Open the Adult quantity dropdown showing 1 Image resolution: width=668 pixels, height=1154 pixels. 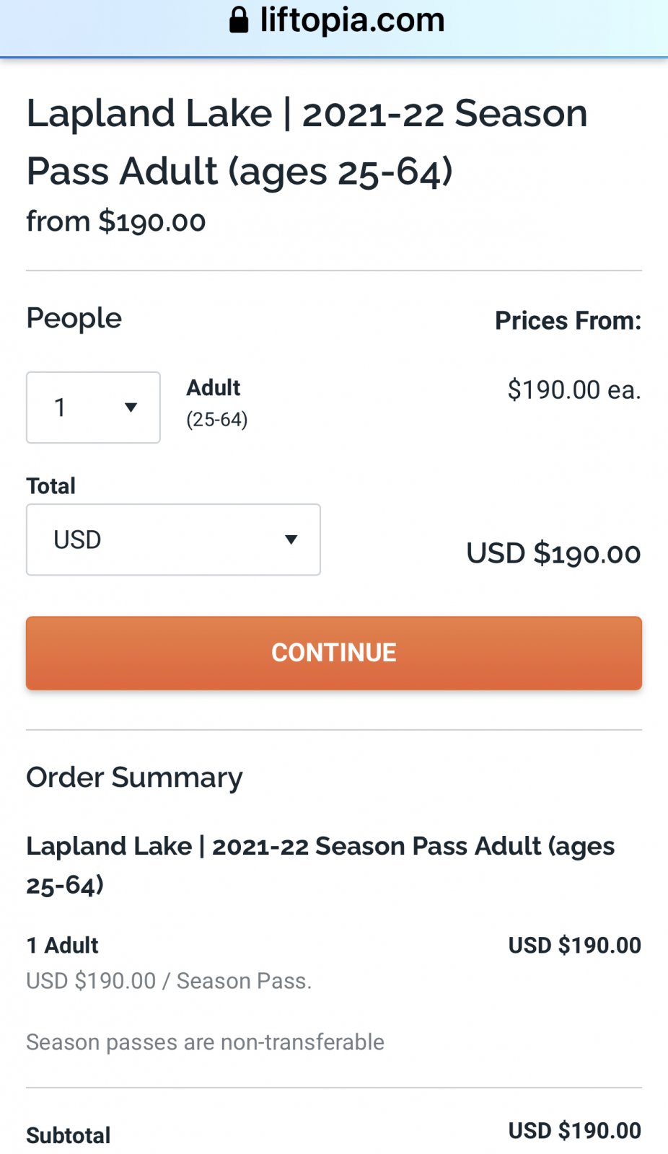point(93,408)
